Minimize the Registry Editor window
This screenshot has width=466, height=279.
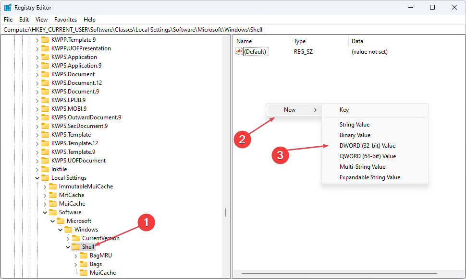411,7
